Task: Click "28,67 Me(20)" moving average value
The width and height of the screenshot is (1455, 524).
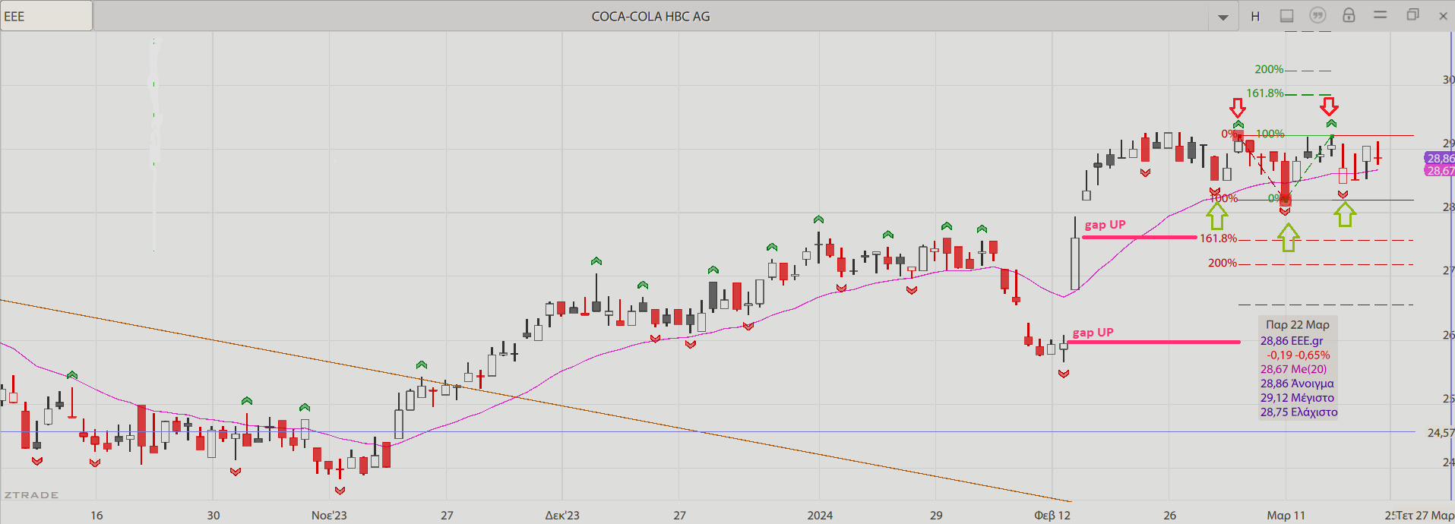Action: point(1294,369)
